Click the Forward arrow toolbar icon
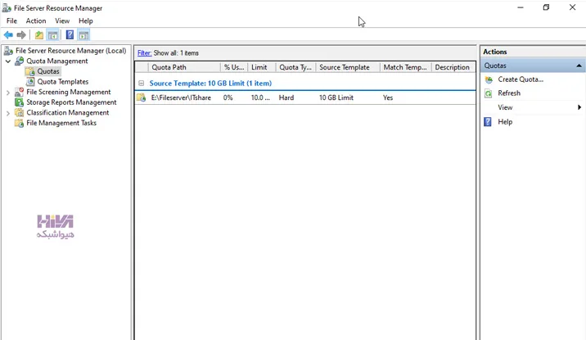The image size is (586, 340). pyautogui.click(x=21, y=35)
